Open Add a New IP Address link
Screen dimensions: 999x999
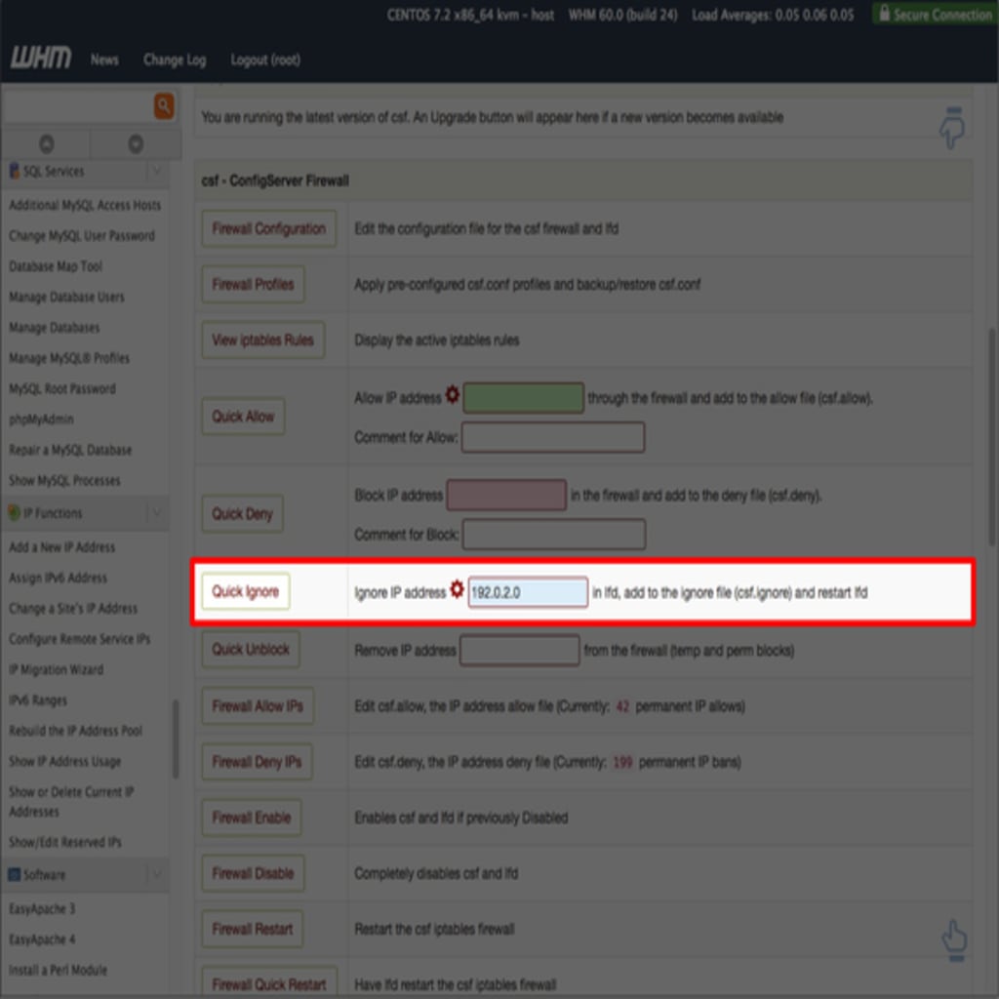coord(61,547)
